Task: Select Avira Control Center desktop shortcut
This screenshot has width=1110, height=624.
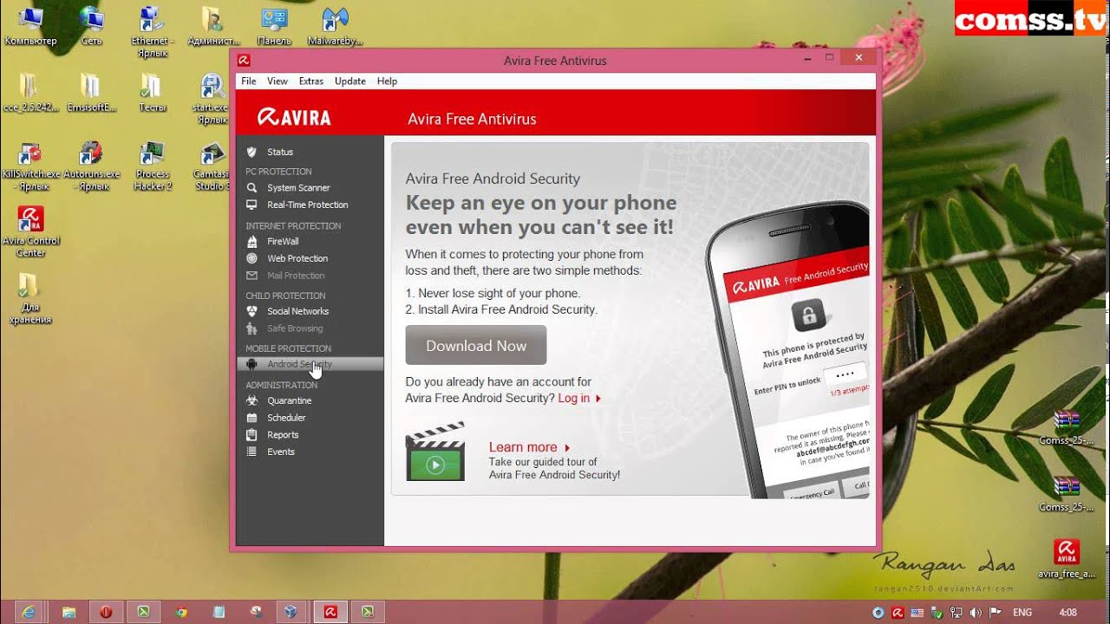Action: 30,232
